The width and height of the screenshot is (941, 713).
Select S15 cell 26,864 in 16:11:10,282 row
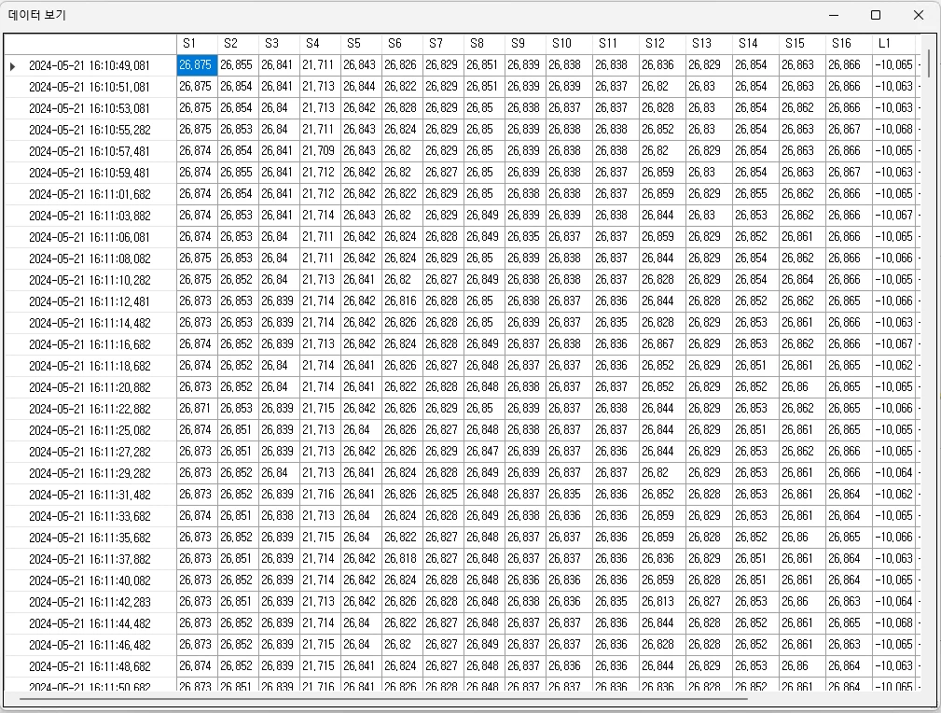[x=802, y=280]
